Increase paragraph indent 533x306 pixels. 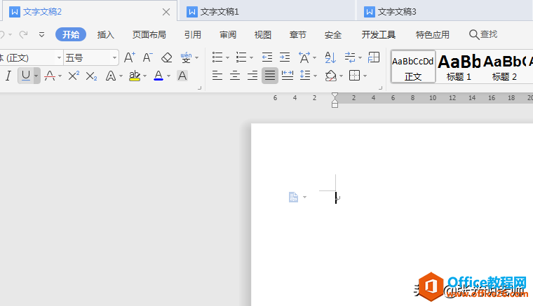285,57
